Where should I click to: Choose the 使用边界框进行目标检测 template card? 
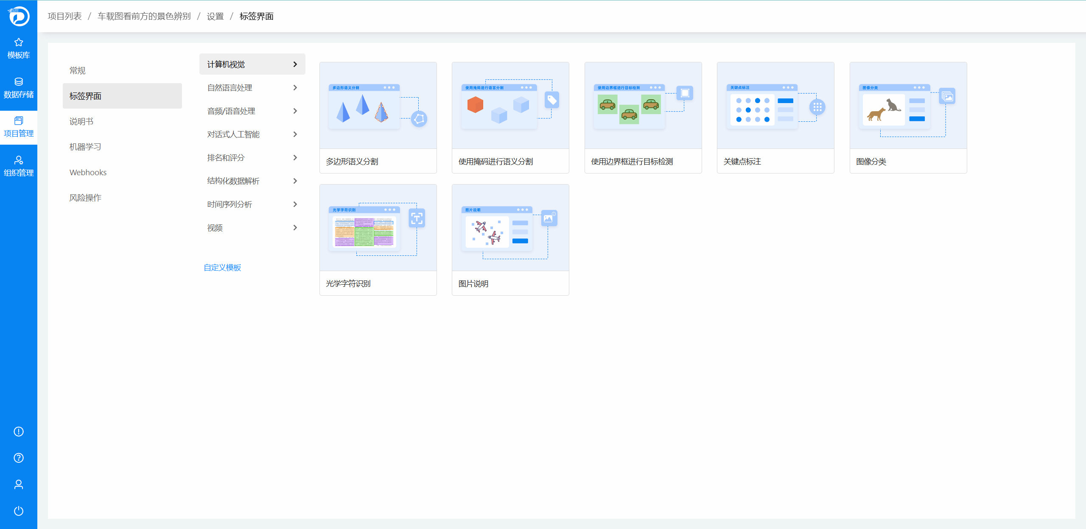pyautogui.click(x=643, y=118)
